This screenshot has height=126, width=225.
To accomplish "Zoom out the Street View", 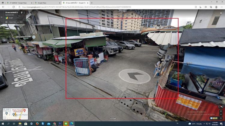I will (221, 114).
